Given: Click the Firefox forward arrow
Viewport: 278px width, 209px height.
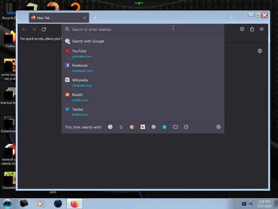Looking at the screenshot, I should coord(34,29).
